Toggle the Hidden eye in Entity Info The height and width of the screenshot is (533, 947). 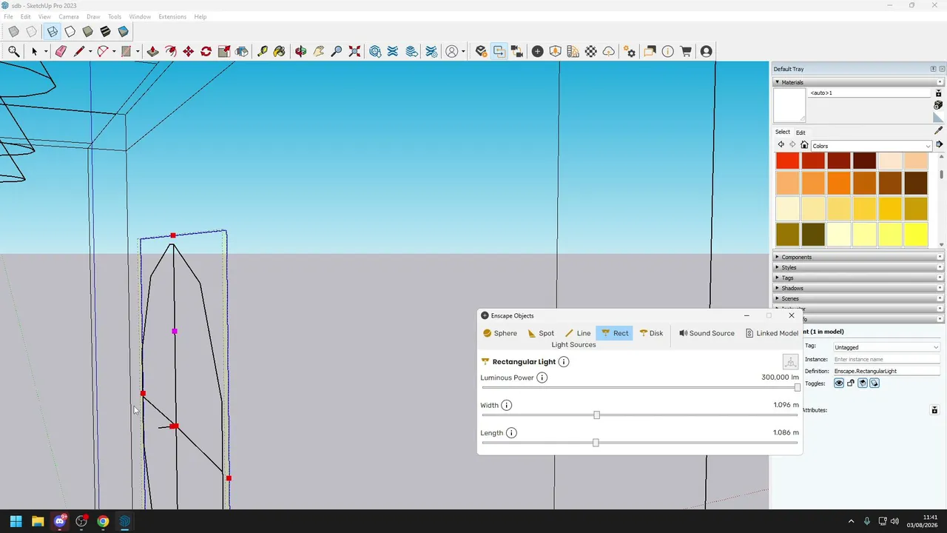pyautogui.click(x=839, y=383)
